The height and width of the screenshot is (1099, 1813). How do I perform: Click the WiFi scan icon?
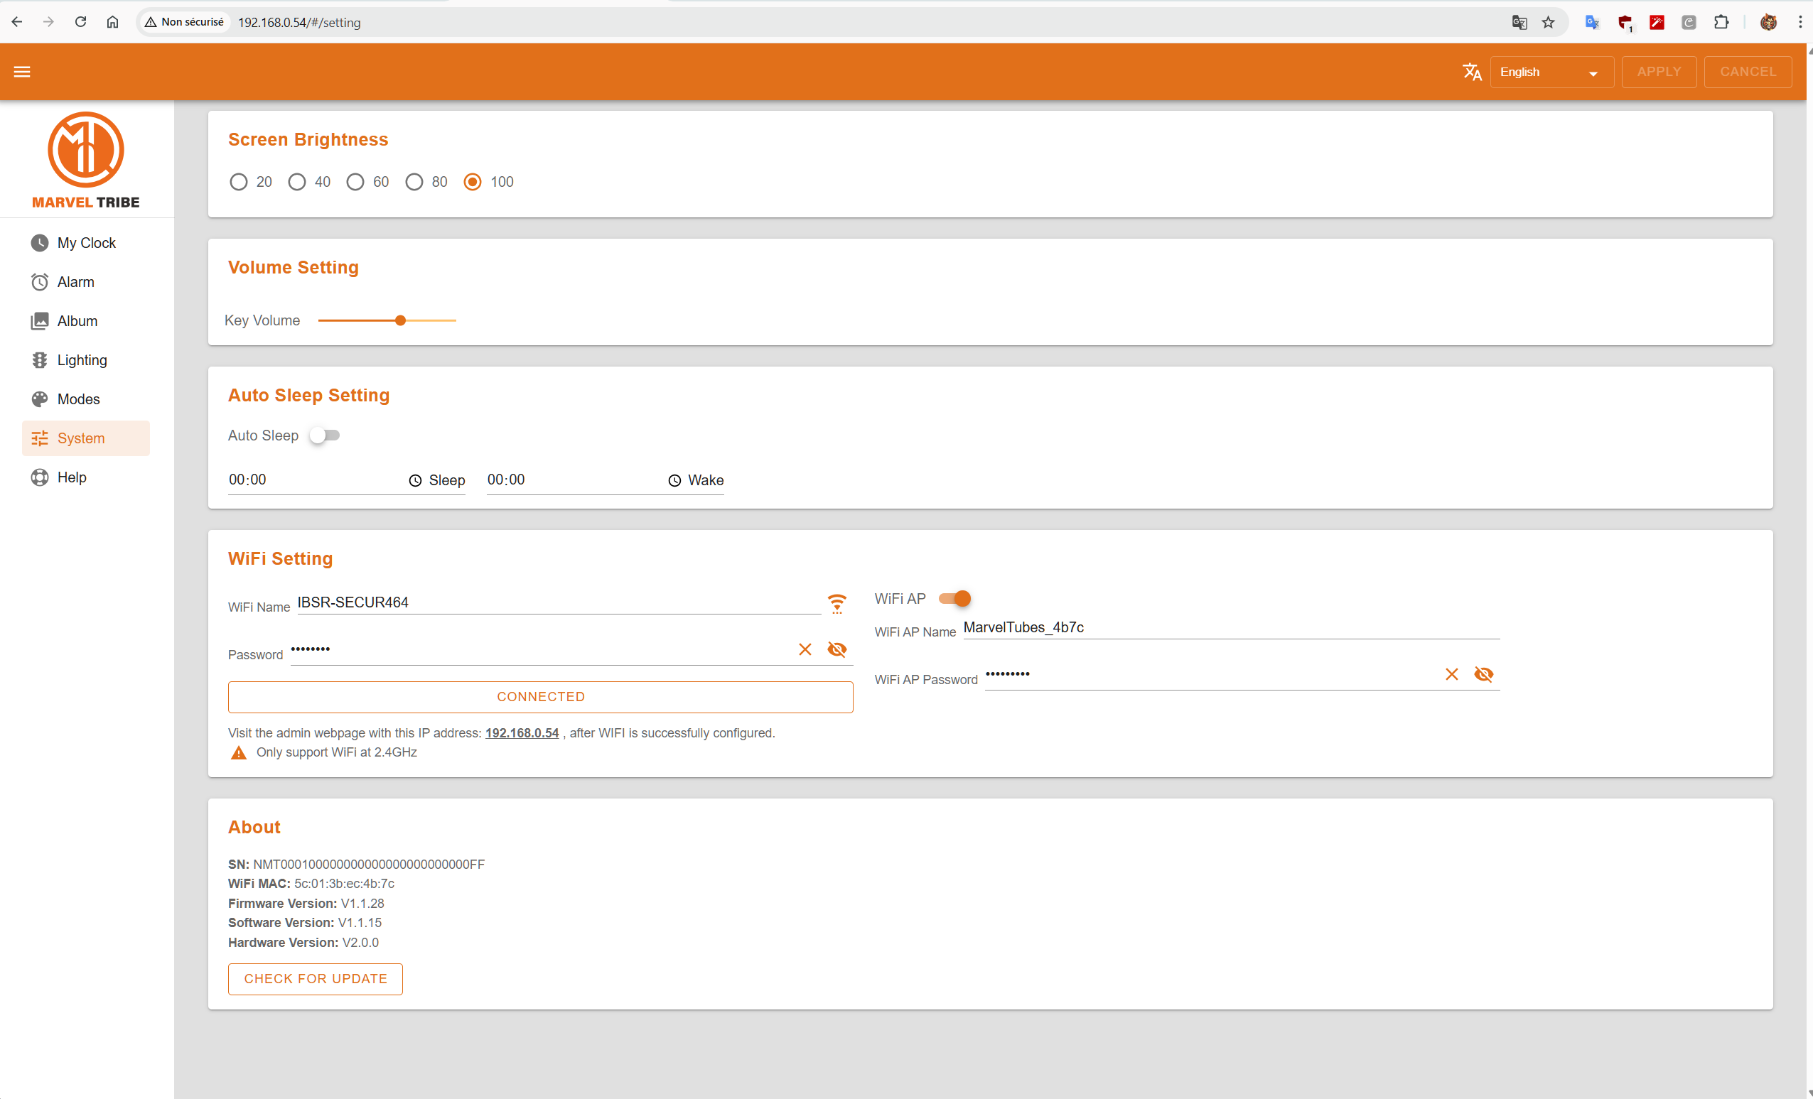click(x=836, y=604)
